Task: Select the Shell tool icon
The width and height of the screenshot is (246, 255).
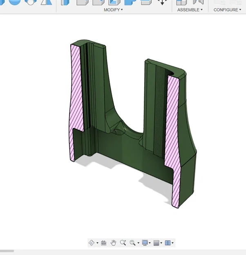Action: [x=114, y=2]
